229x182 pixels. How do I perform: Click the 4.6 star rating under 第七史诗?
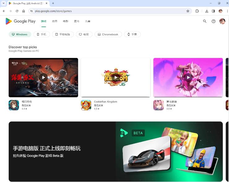169,109
